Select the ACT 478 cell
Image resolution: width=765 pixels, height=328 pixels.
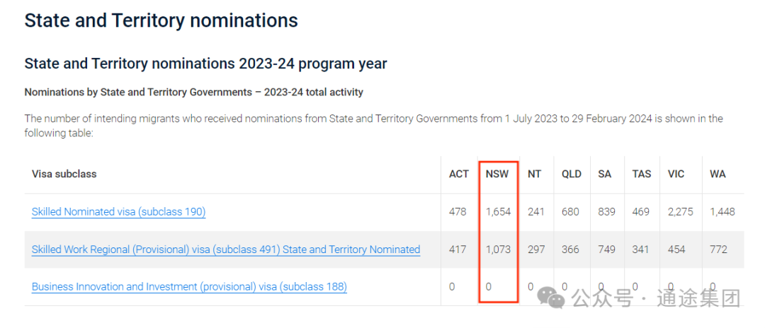(458, 212)
